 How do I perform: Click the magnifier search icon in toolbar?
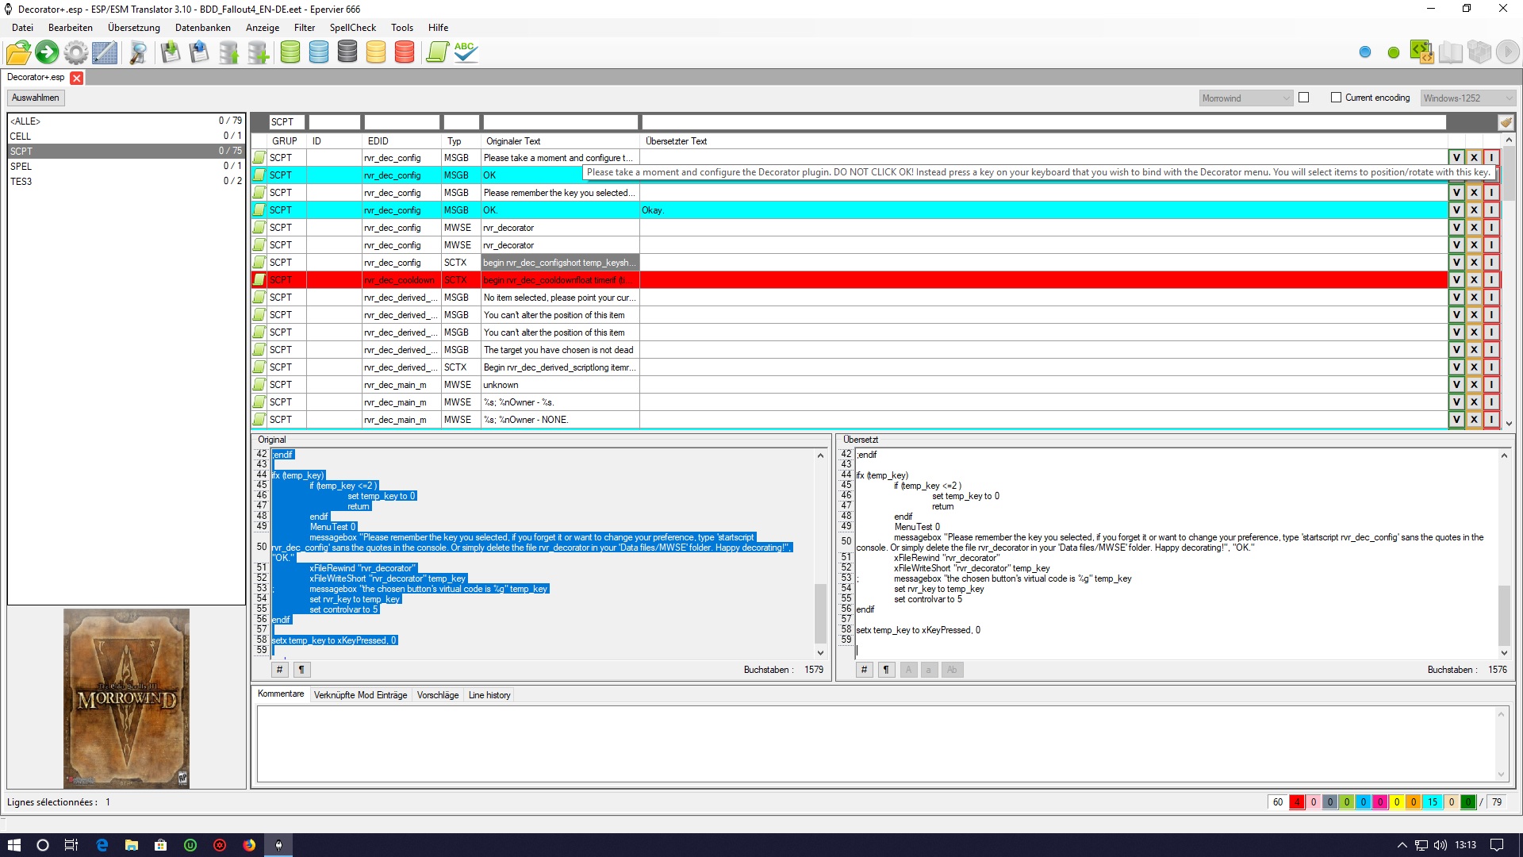[x=138, y=52]
